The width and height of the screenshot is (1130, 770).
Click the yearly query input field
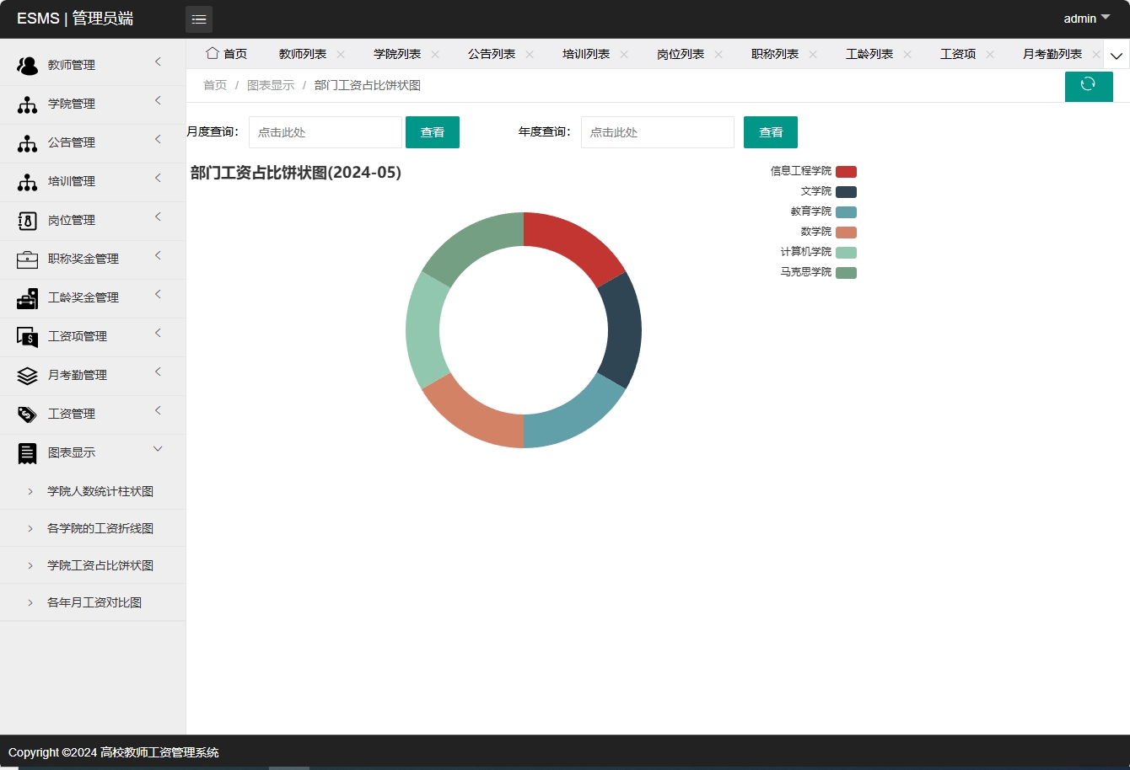click(657, 132)
